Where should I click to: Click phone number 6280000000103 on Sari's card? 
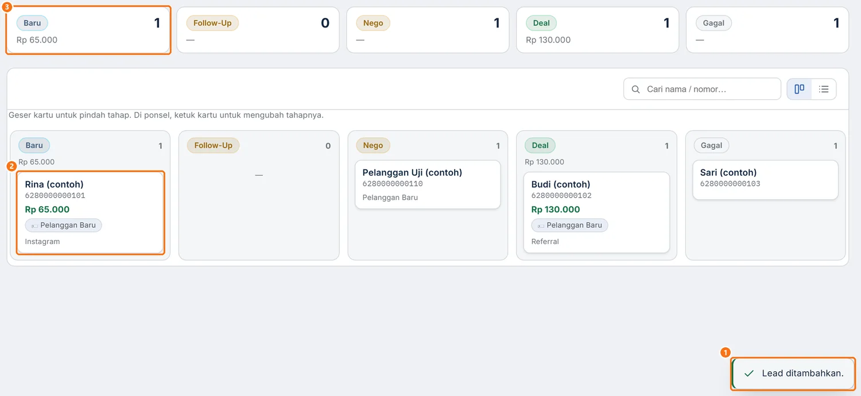(x=730, y=184)
